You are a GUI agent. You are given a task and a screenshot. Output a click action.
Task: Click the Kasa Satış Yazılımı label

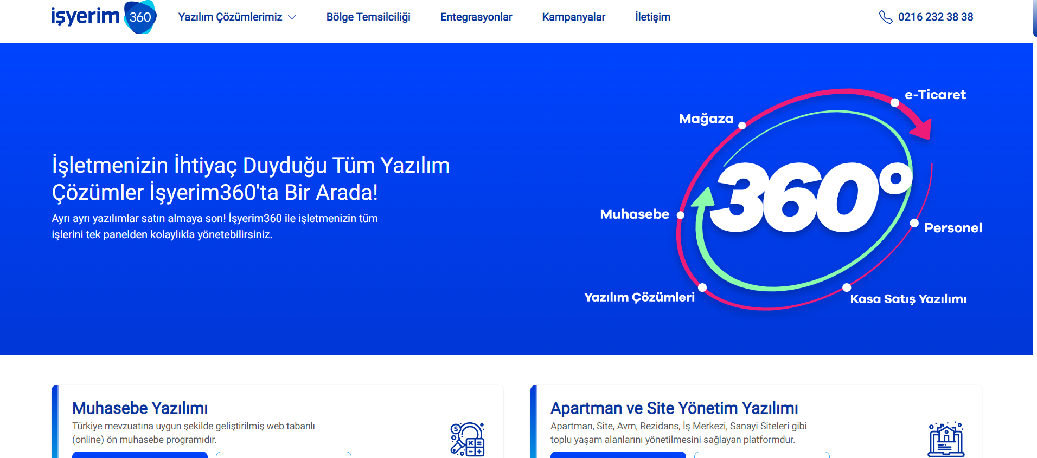coord(908,299)
